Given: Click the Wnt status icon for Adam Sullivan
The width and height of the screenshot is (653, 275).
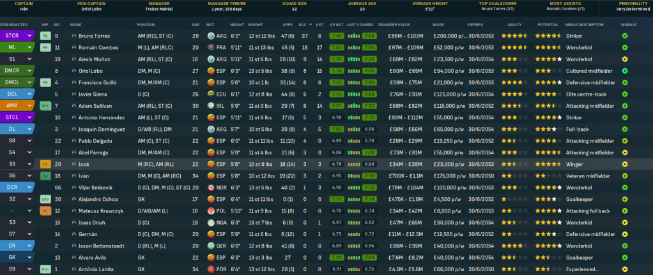Looking at the screenshot, I should coord(45,105).
